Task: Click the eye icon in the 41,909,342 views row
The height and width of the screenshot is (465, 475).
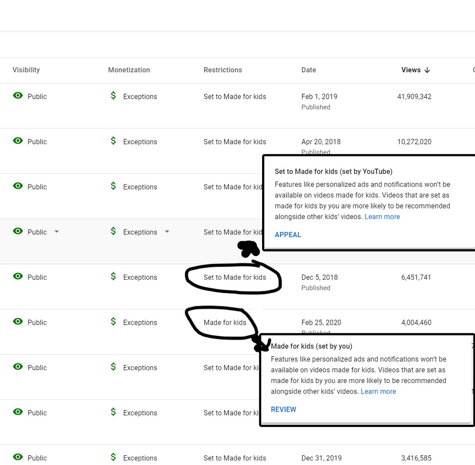Action: click(x=18, y=96)
